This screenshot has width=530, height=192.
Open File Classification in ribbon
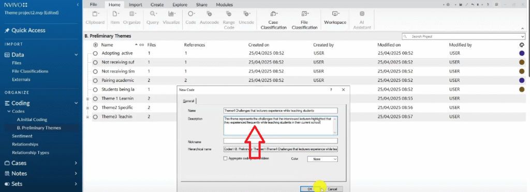click(304, 20)
